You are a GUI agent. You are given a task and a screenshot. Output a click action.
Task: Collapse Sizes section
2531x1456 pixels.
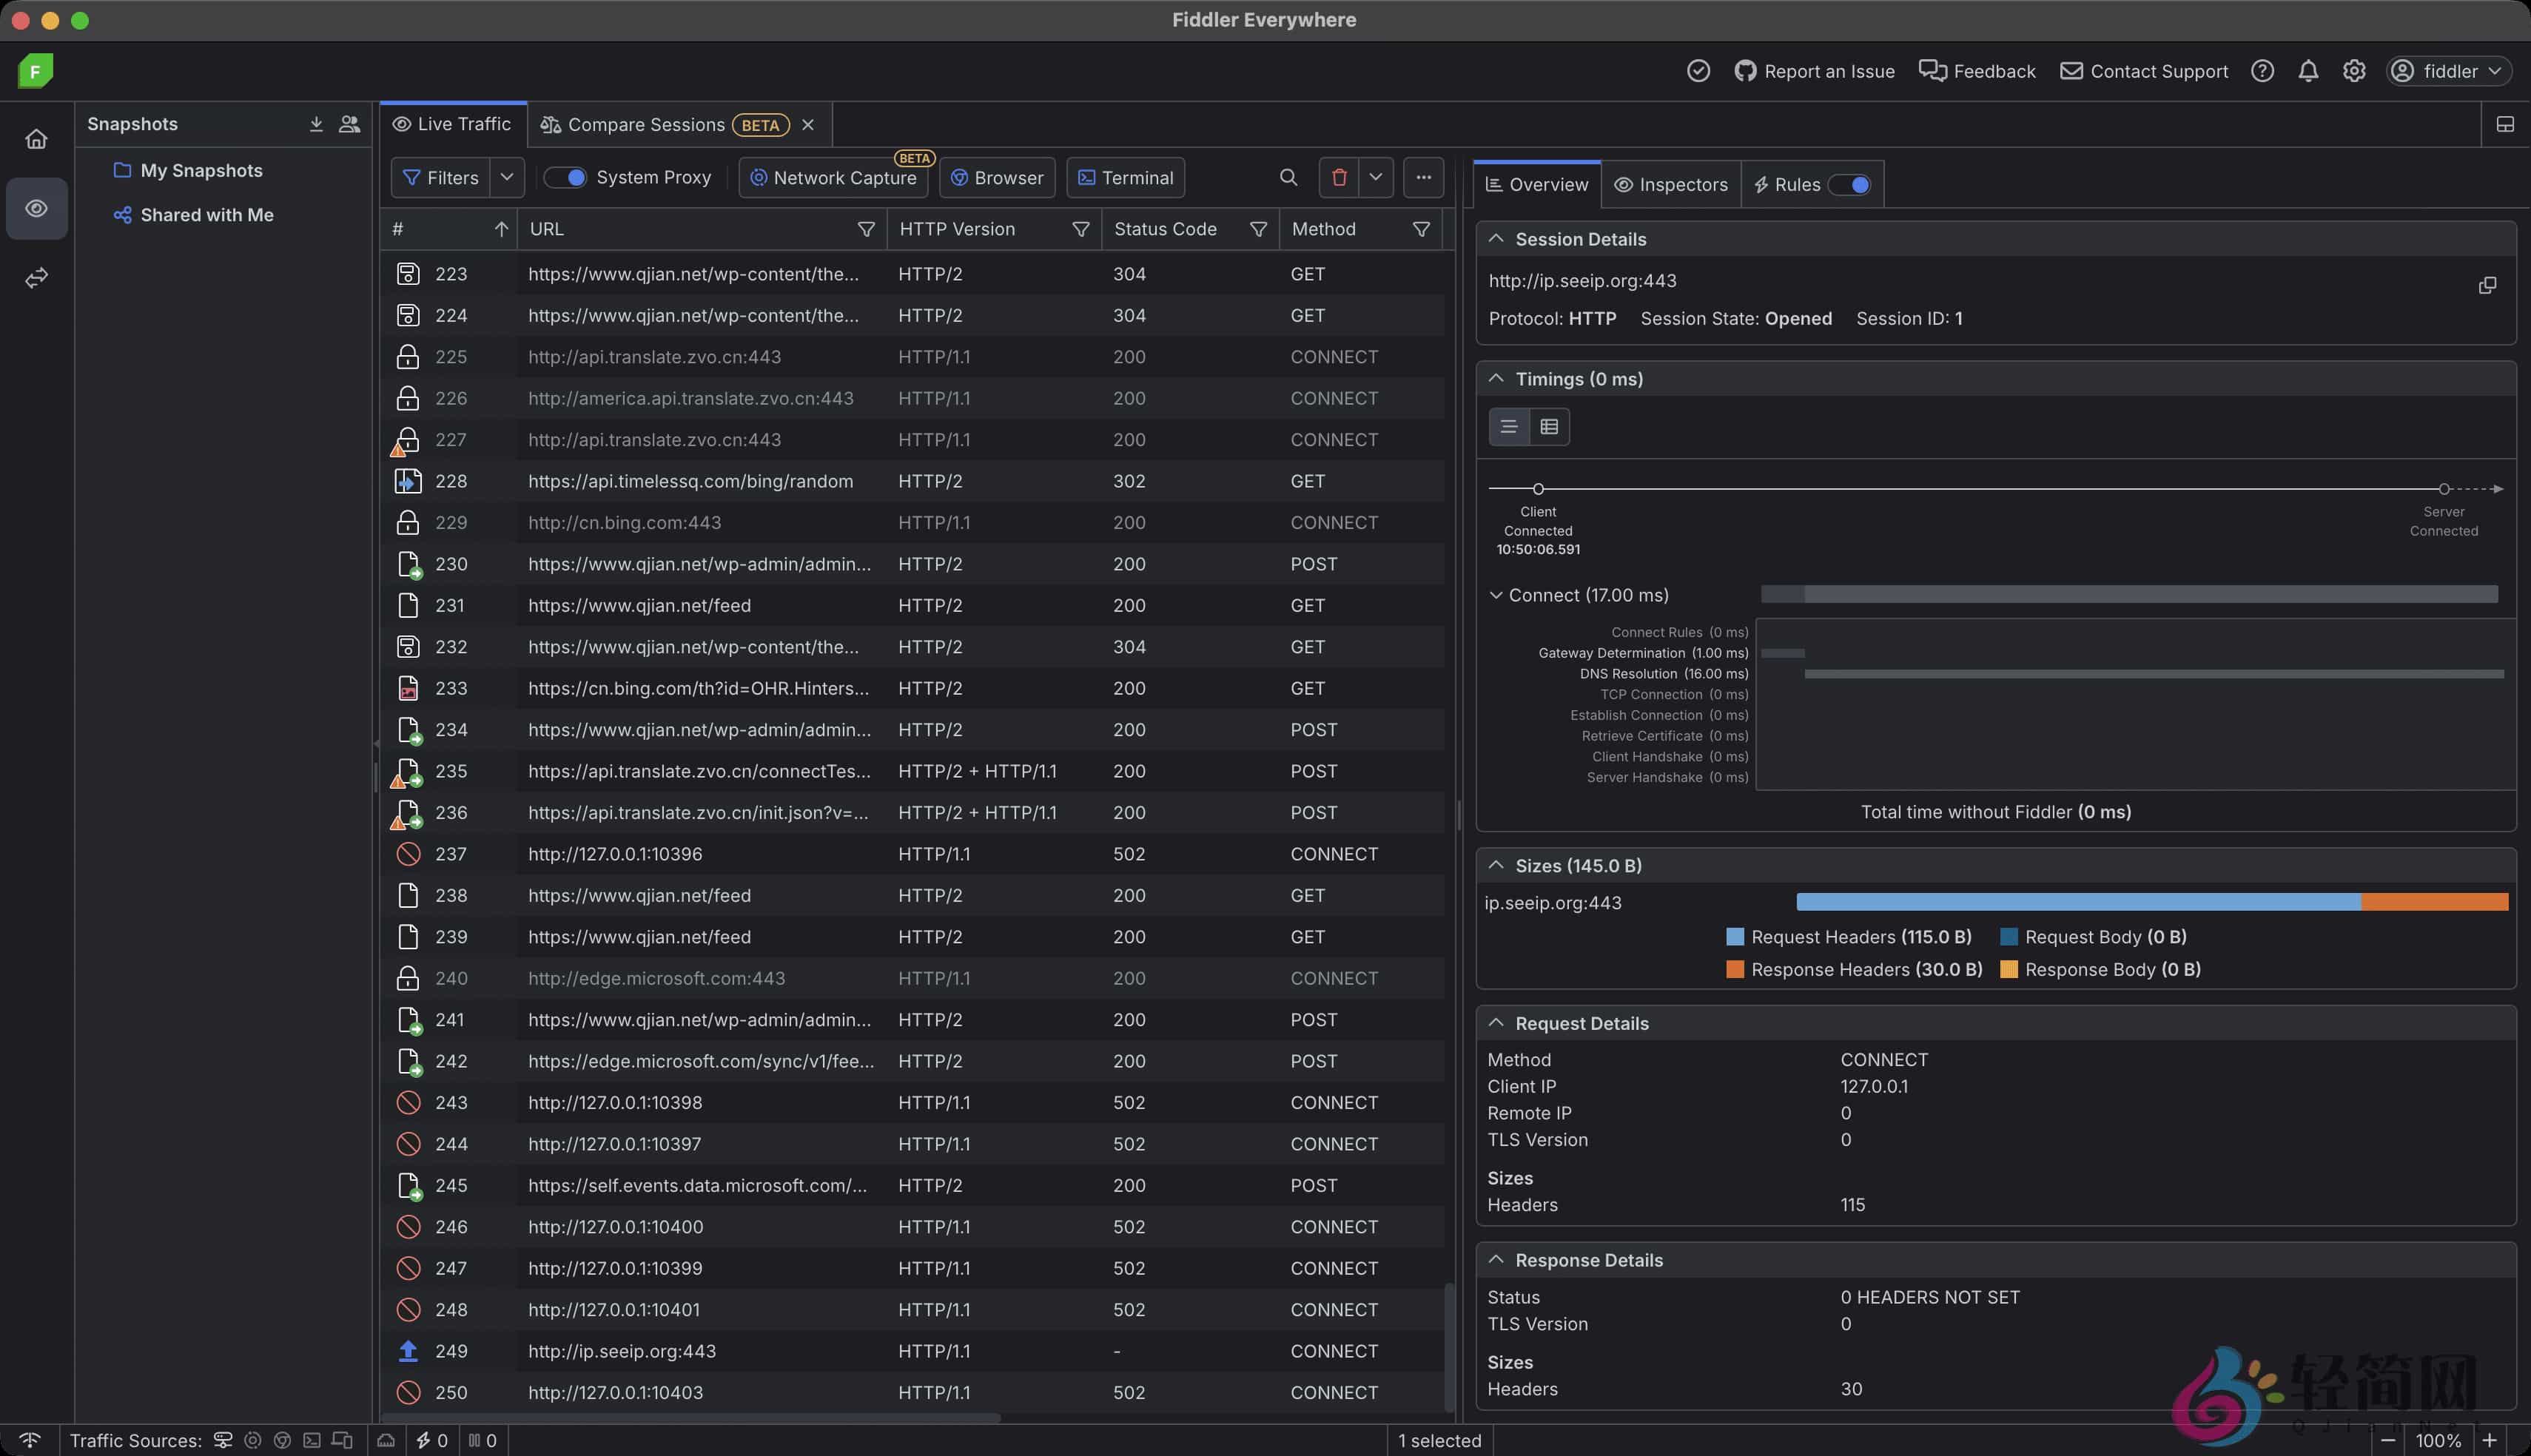point(1496,866)
